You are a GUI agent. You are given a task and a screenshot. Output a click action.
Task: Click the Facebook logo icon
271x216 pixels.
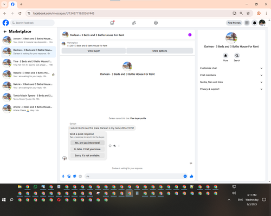[5, 23]
